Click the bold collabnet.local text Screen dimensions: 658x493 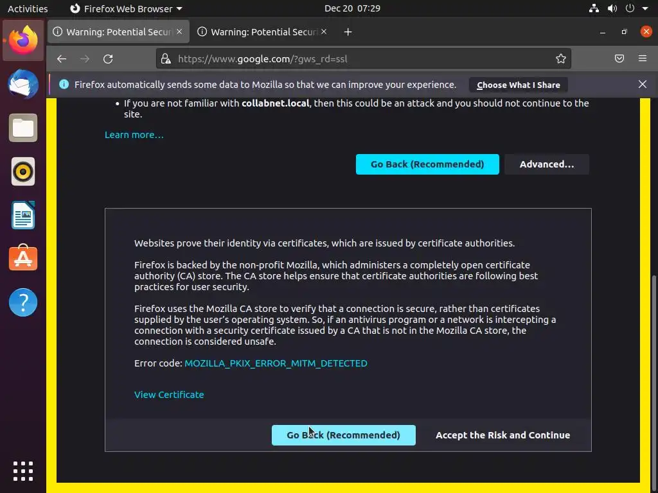[275, 103]
